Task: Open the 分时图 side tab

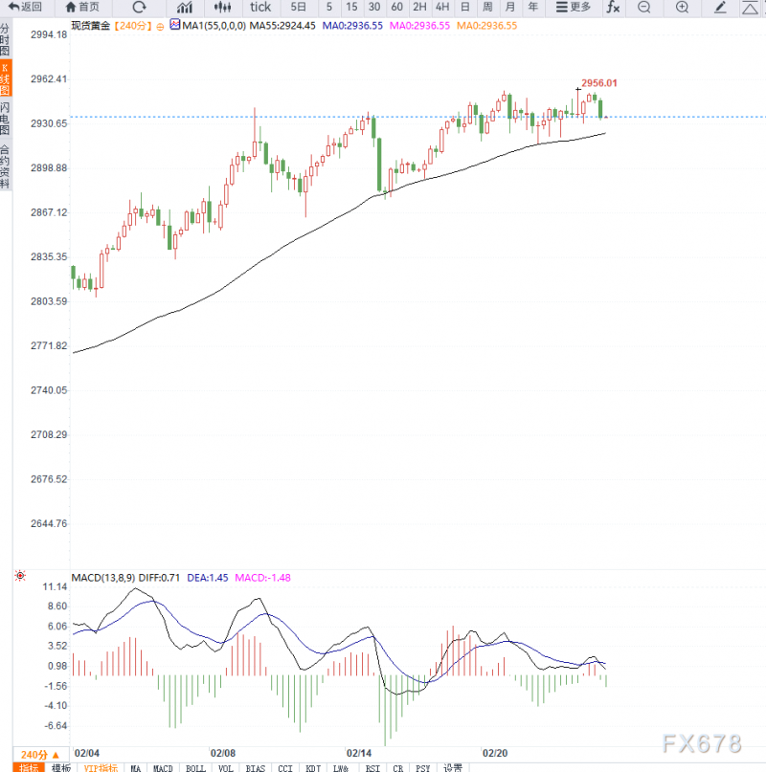Action: click(x=5, y=39)
